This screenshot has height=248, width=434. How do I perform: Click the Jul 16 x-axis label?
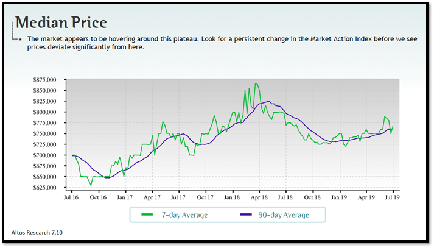click(x=71, y=197)
